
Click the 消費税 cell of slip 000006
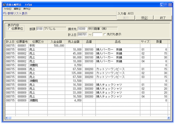coord(38,81)
